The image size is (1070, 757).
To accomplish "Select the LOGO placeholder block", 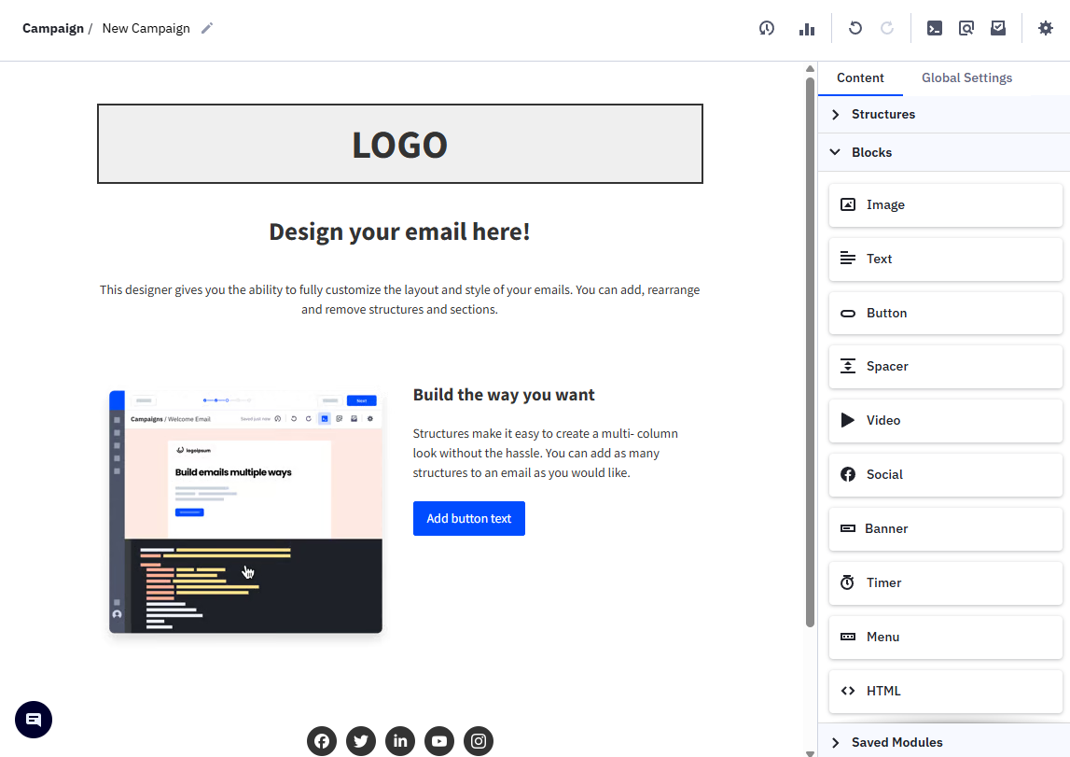I will pos(399,144).
